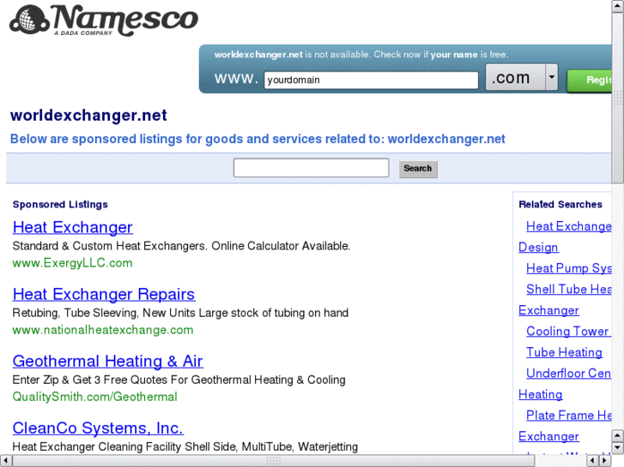
Task: Click 'Standard & Custom Heat Exchangers' description
Action: [181, 246]
